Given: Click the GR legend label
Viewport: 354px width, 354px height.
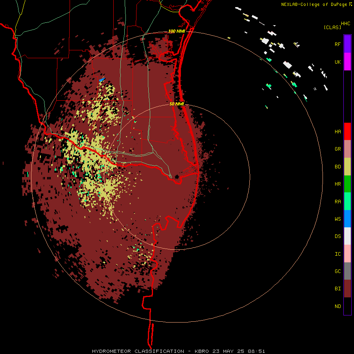Looking at the screenshot, I should click(x=337, y=149).
